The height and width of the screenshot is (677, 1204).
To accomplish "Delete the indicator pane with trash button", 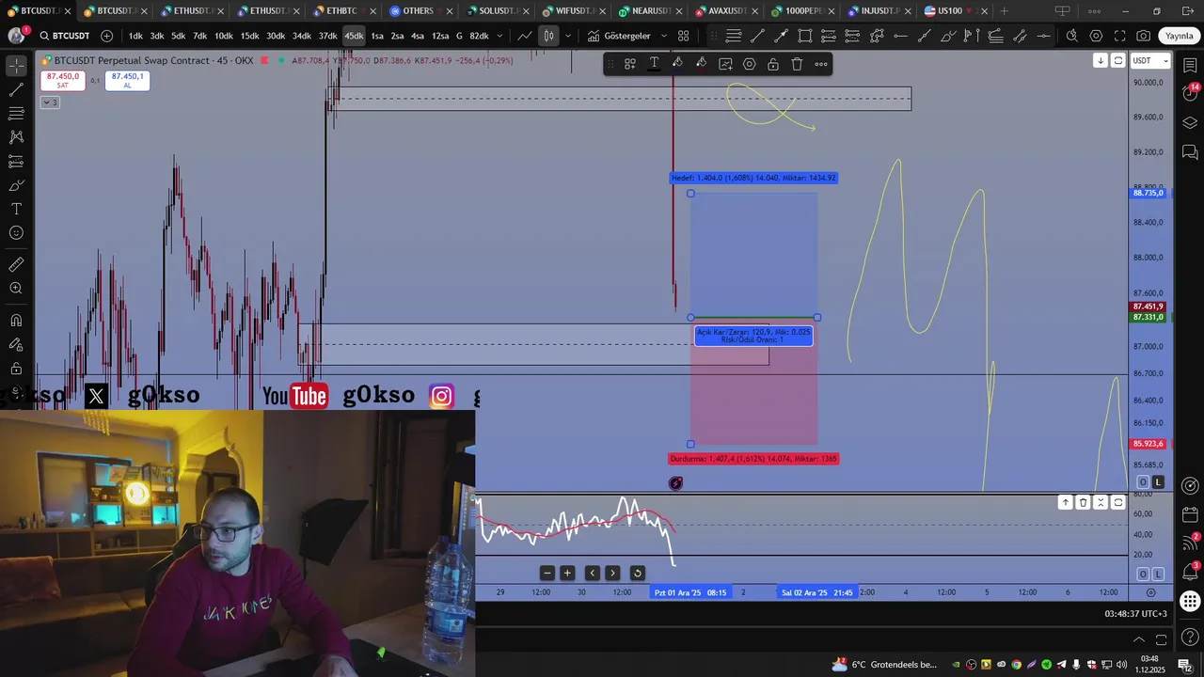I will (x=1083, y=502).
